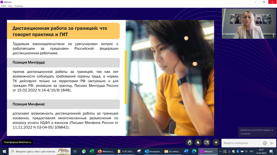Click the Платформа Webinar.ru label
The height and width of the screenshot is (155, 277).
pos(18,142)
